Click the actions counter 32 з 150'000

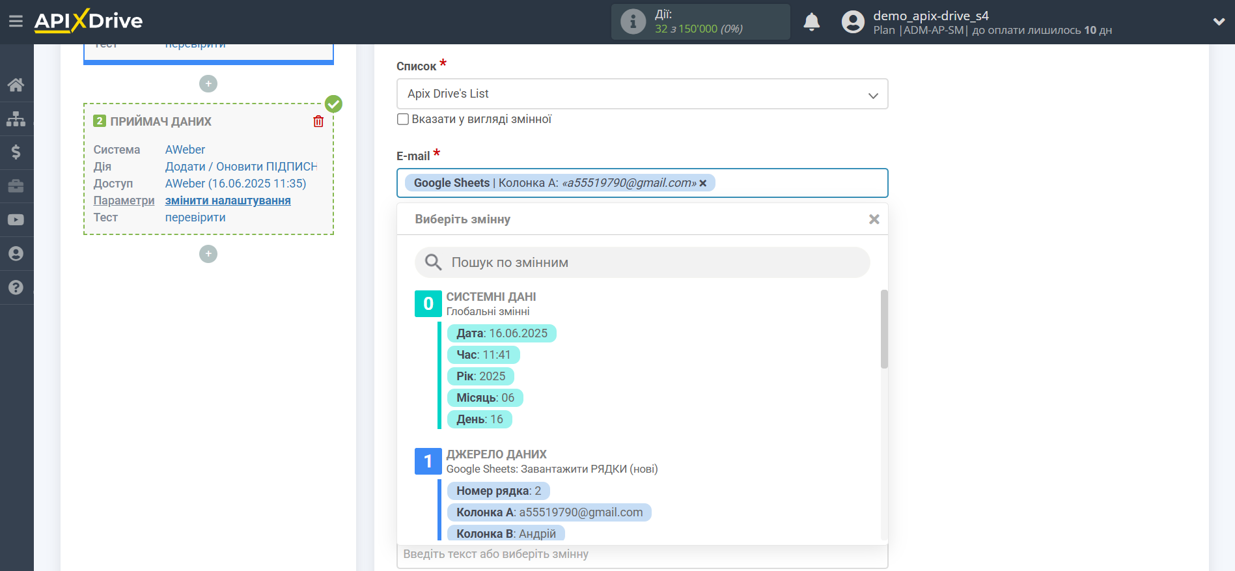[699, 29]
